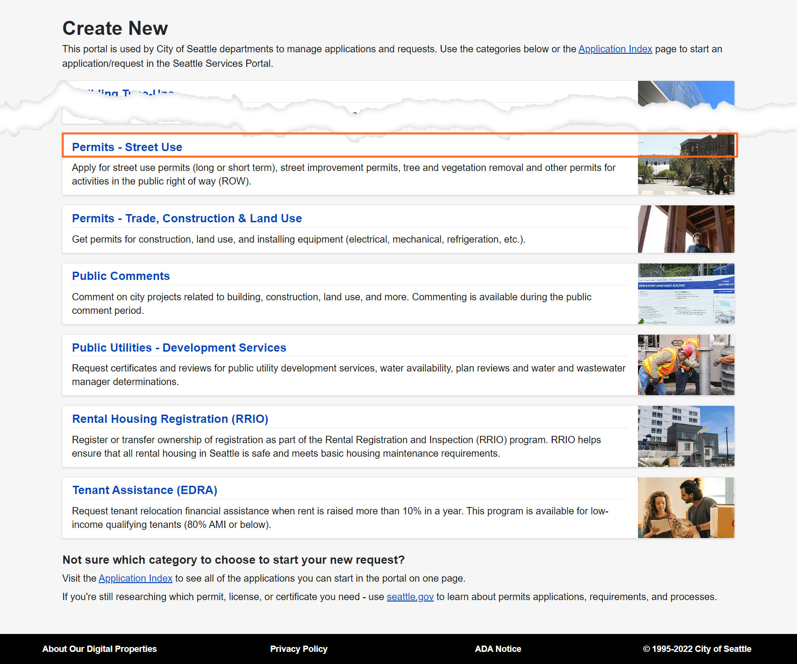This screenshot has height=664, width=797.
Task: Visit the seattle.gov link
Action: (410, 597)
